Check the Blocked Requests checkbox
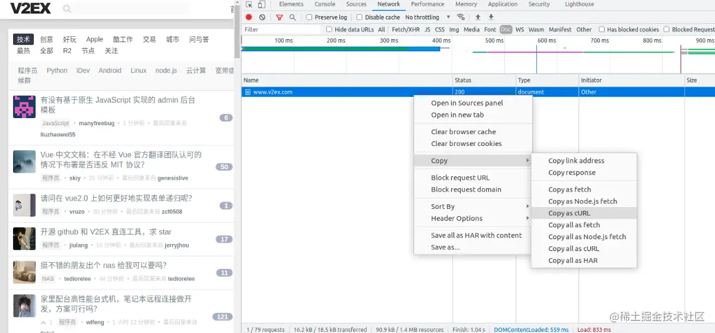The height and width of the screenshot is (333, 715). click(666, 29)
